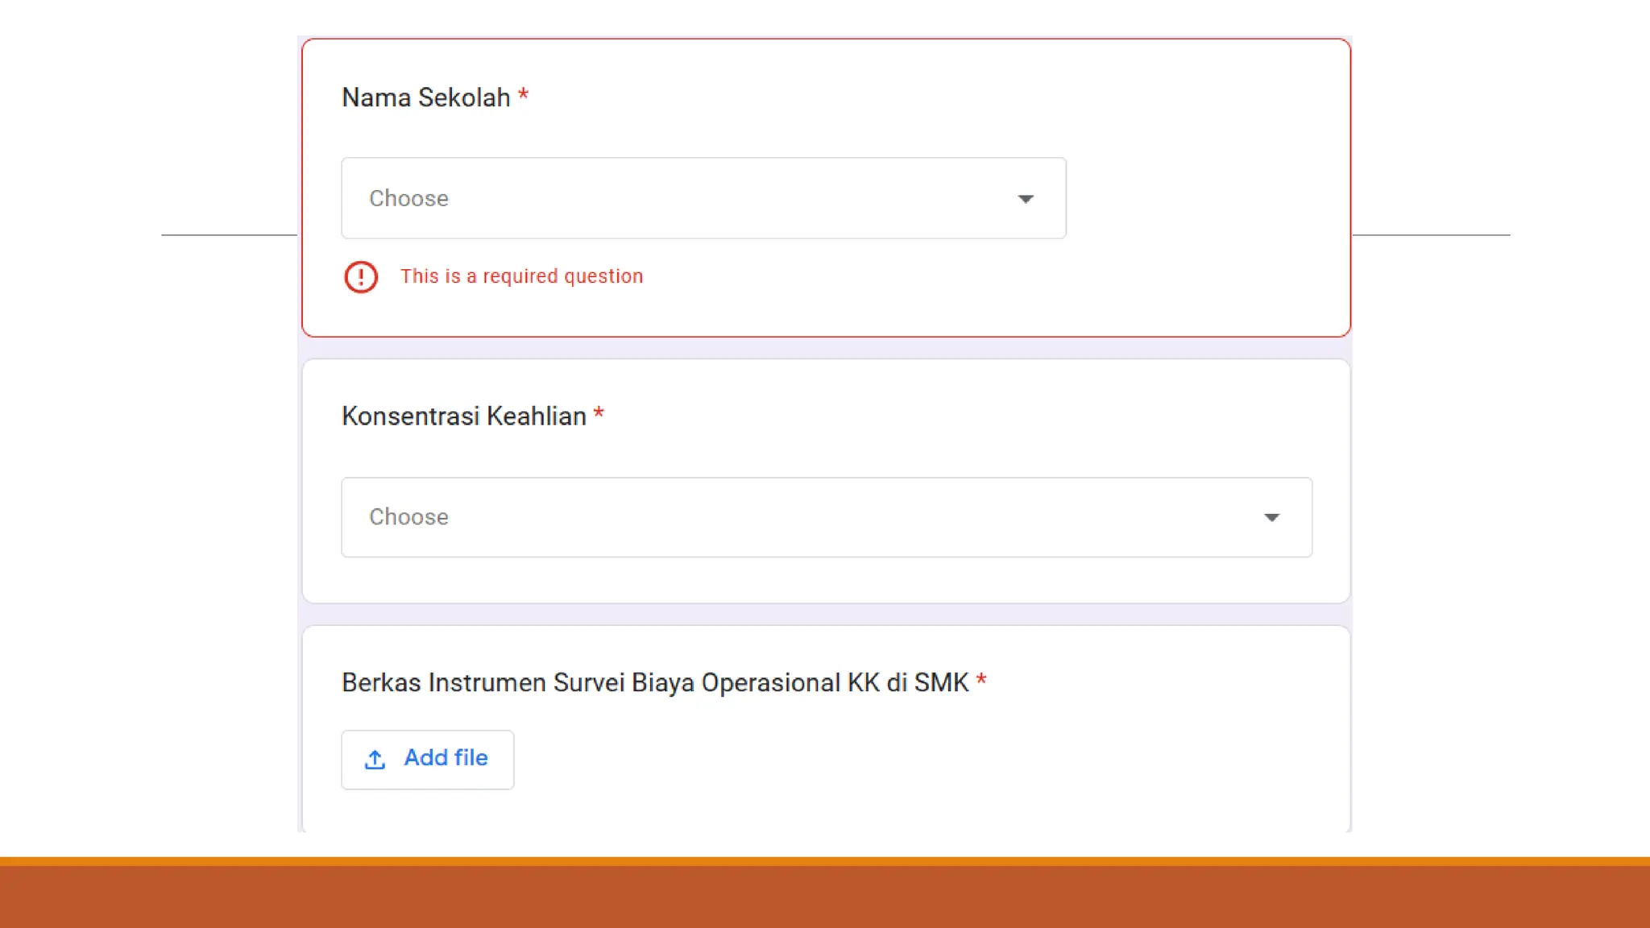Click the 'Add file' blue text label

click(446, 758)
